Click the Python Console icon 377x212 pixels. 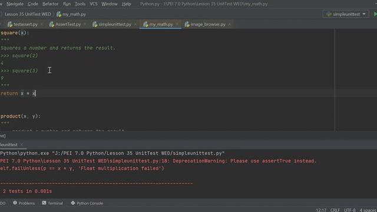point(73,203)
